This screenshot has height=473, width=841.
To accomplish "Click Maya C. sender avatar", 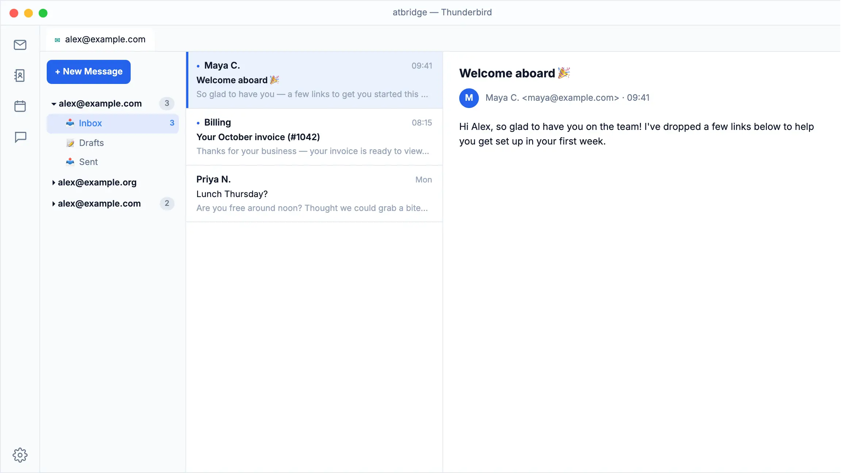I will 469,98.
